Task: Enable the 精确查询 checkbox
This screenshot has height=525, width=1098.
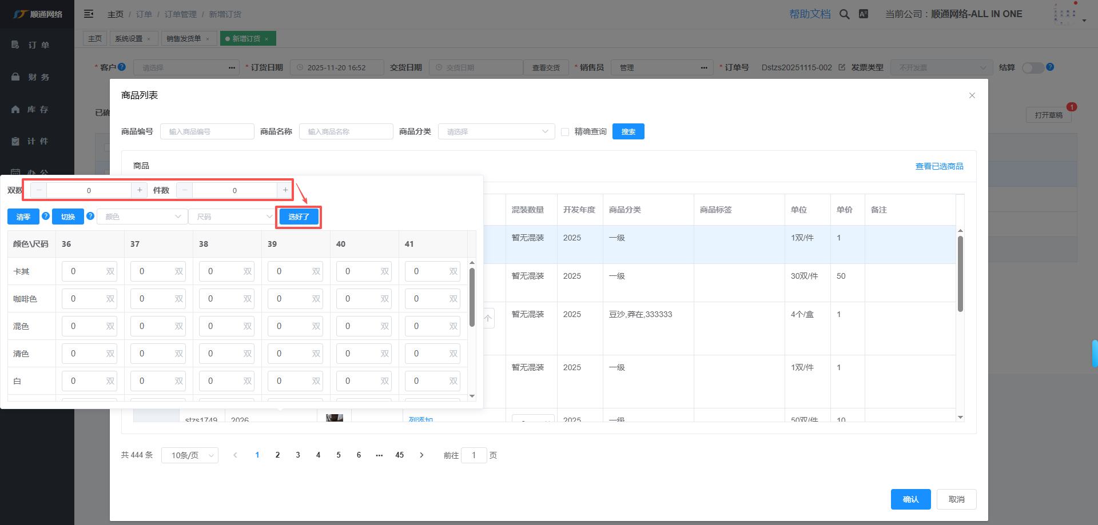Action: point(565,132)
